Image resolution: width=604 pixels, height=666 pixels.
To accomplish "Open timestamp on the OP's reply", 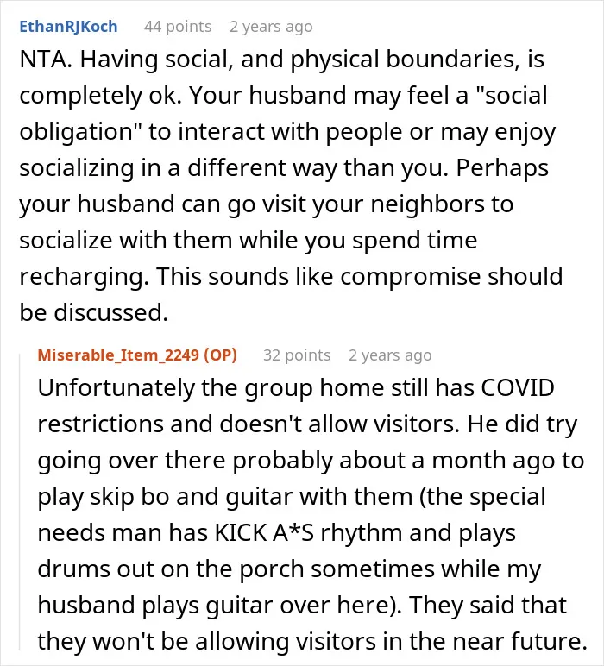I will pos(390,355).
